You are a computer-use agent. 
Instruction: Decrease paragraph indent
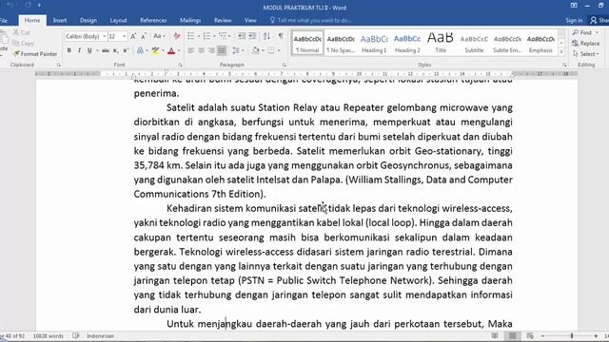(242, 36)
